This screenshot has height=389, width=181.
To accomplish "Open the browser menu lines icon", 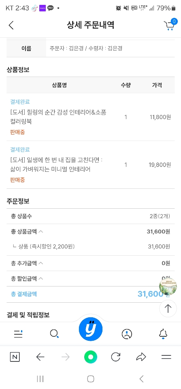I will click(166, 357).
